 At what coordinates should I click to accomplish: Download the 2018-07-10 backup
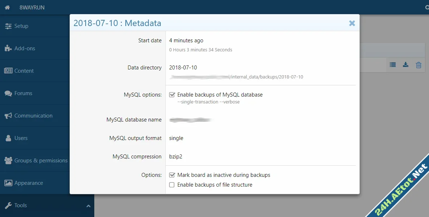[x=405, y=65]
